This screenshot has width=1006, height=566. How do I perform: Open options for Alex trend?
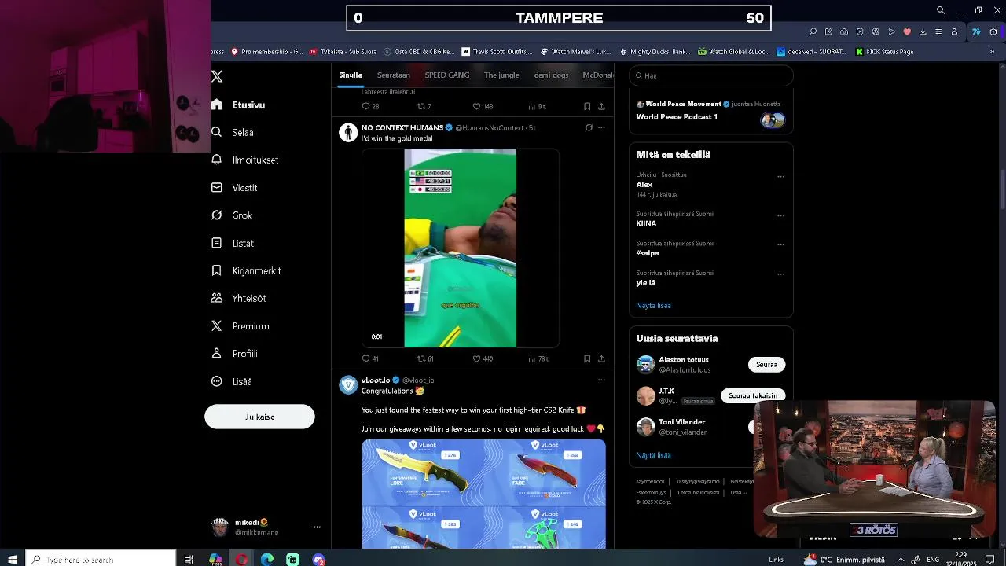click(x=780, y=177)
